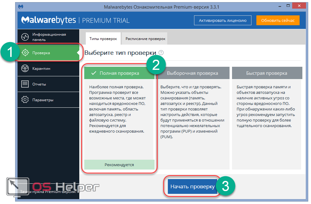Image resolution: width=311 pixels, height=204 pixels.
Task: Click Активировать лицензию button
Action: point(222,21)
